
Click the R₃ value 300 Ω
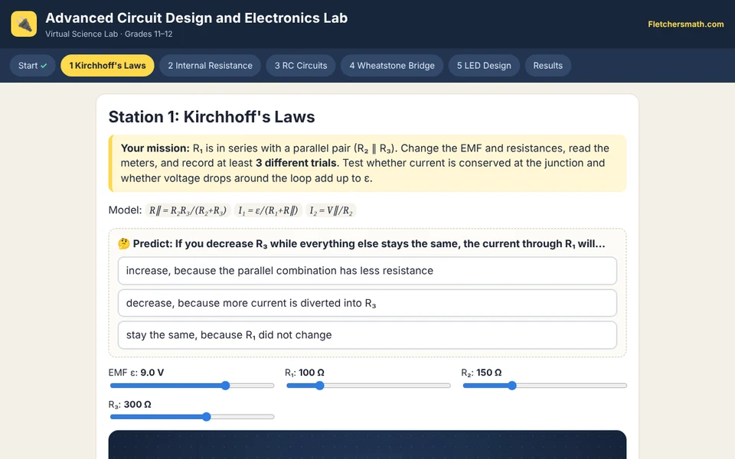point(137,404)
